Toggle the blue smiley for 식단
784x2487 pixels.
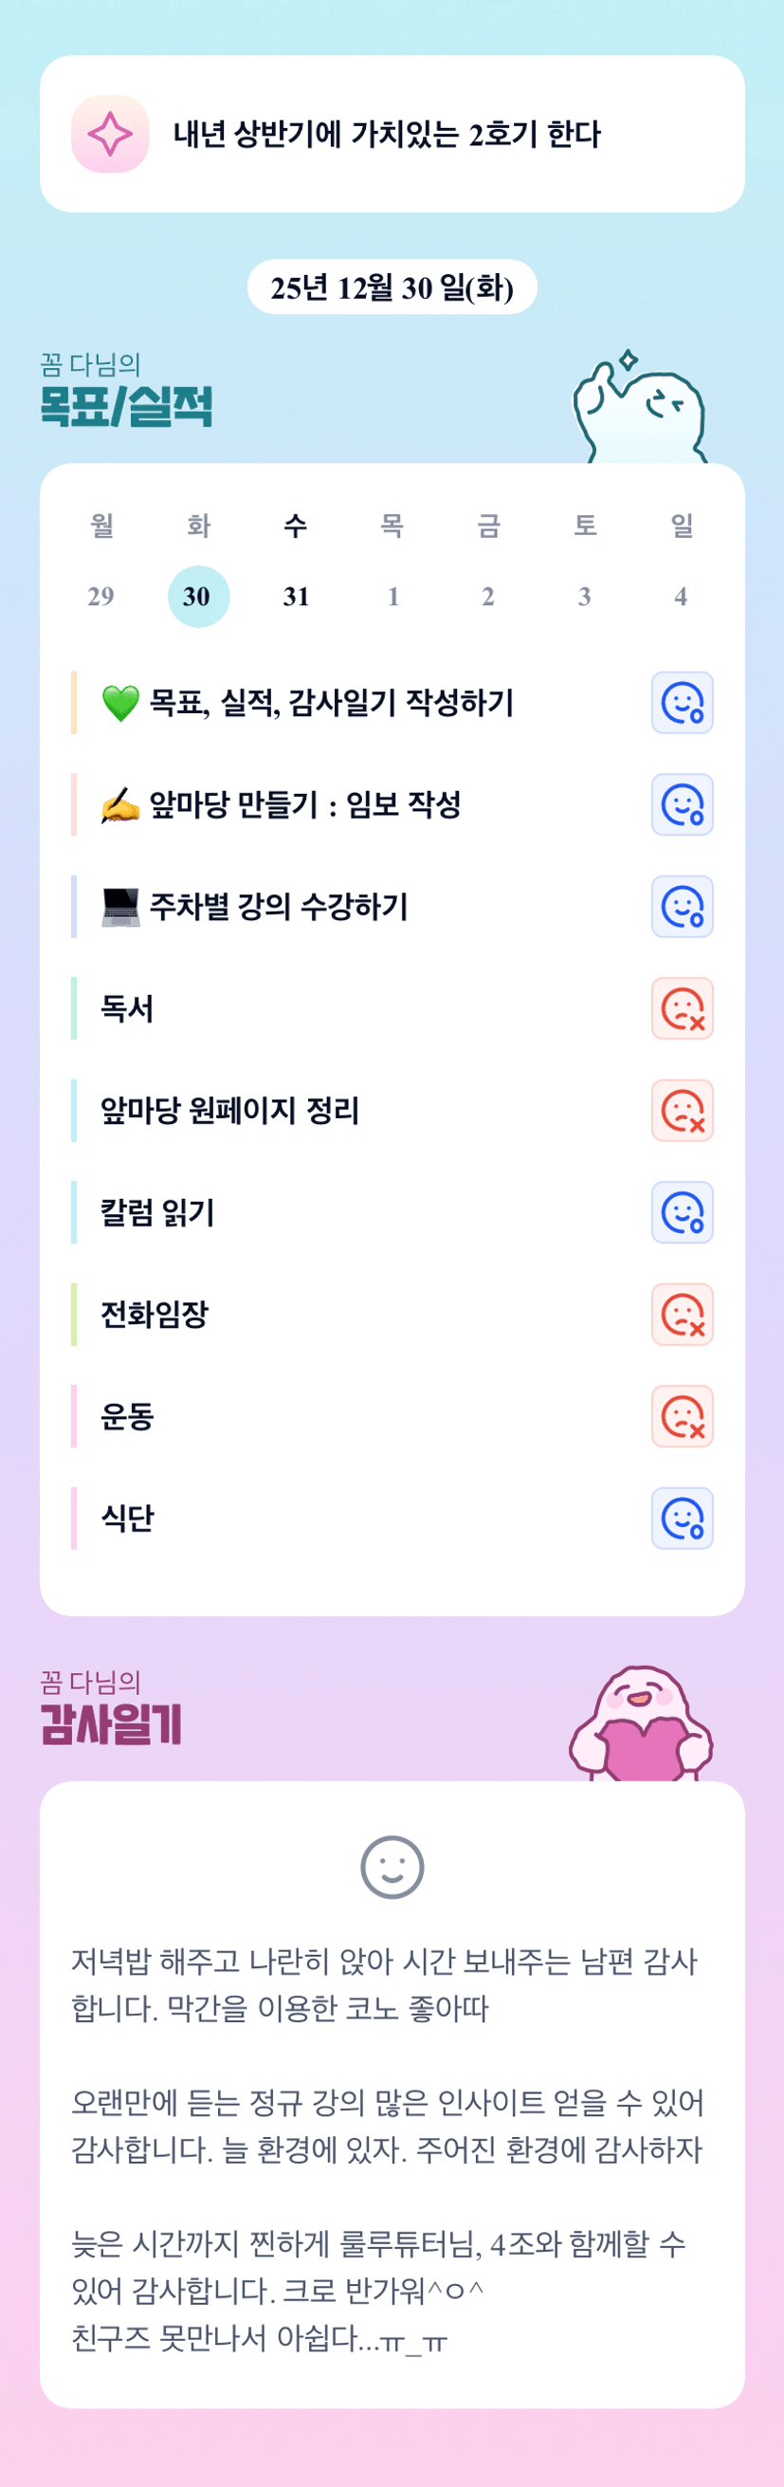[682, 1518]
